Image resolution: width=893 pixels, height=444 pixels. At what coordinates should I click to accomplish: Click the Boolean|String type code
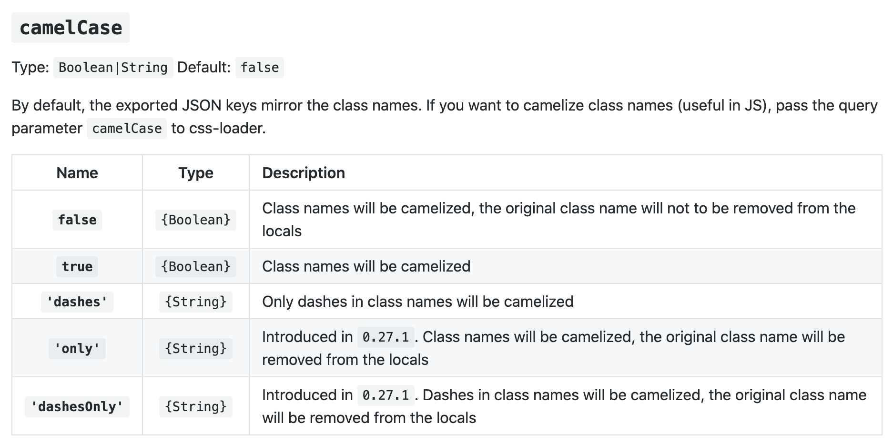(x=113, y=68)
